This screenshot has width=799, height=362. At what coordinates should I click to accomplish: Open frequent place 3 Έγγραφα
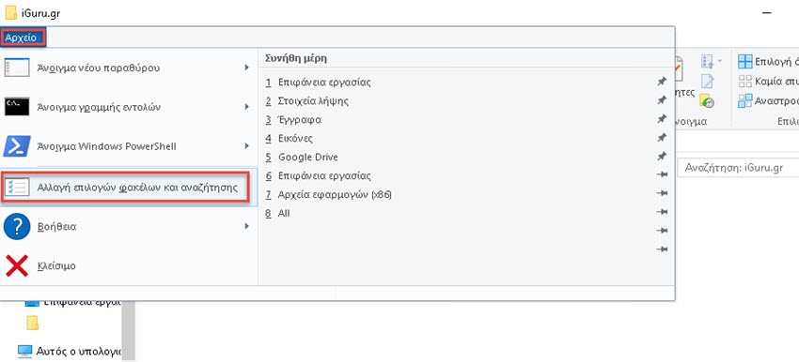pyautogui.click(x=467, y=119)
